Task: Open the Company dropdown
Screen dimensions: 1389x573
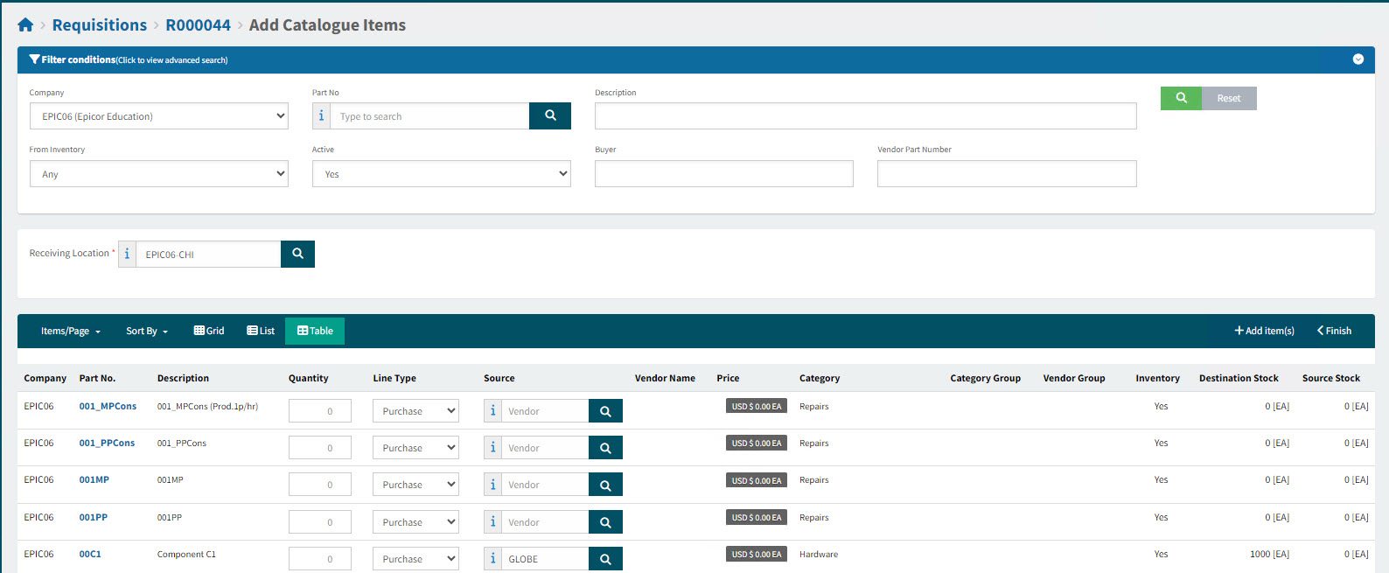Action: click(158, 116)
